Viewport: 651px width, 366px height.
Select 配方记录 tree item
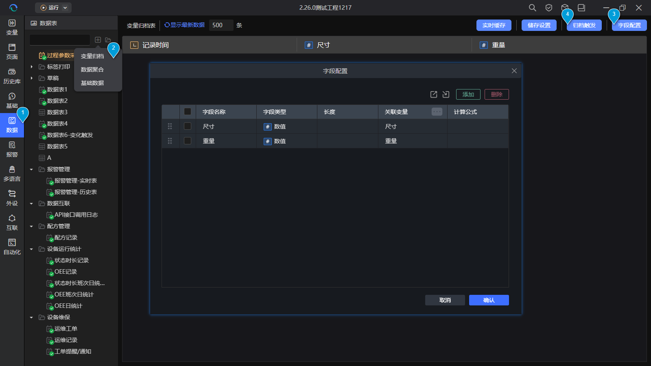pyautogui.click(x=66, y=237)
